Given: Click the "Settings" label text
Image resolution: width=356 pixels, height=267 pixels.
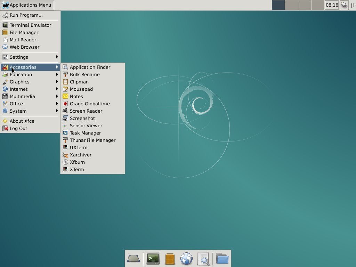Looking at the screenshot, I should [x=19, y=57].
